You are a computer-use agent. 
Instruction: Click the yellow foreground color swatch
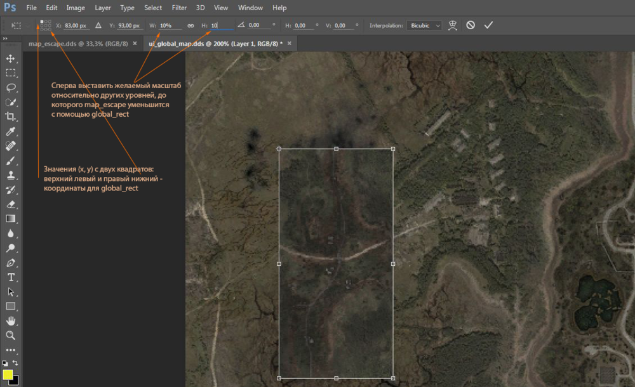(8, 374)
